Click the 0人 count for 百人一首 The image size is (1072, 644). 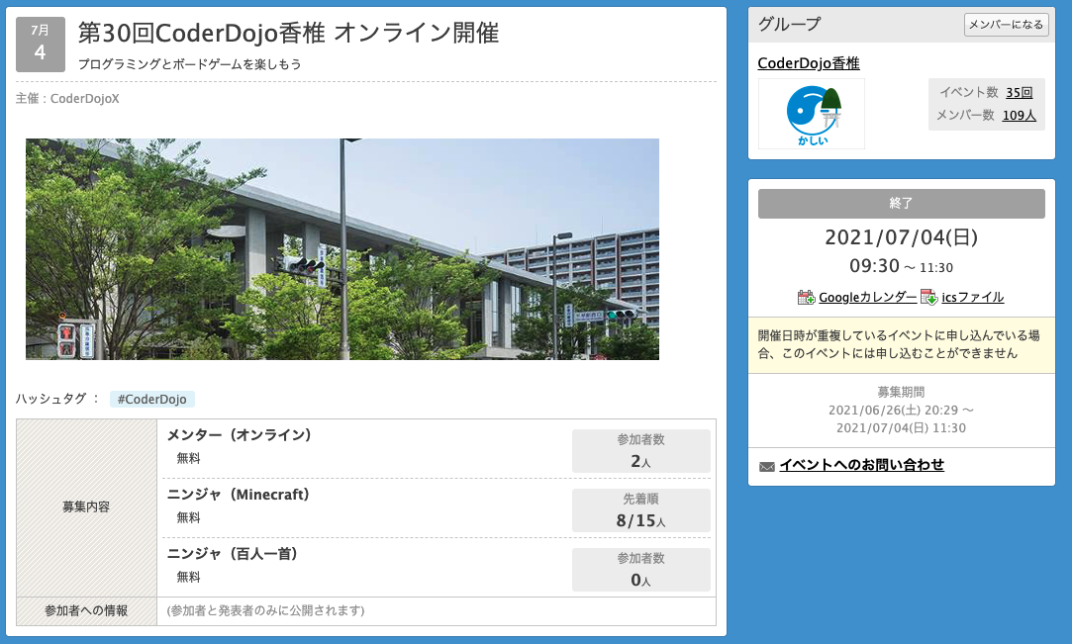640,581
